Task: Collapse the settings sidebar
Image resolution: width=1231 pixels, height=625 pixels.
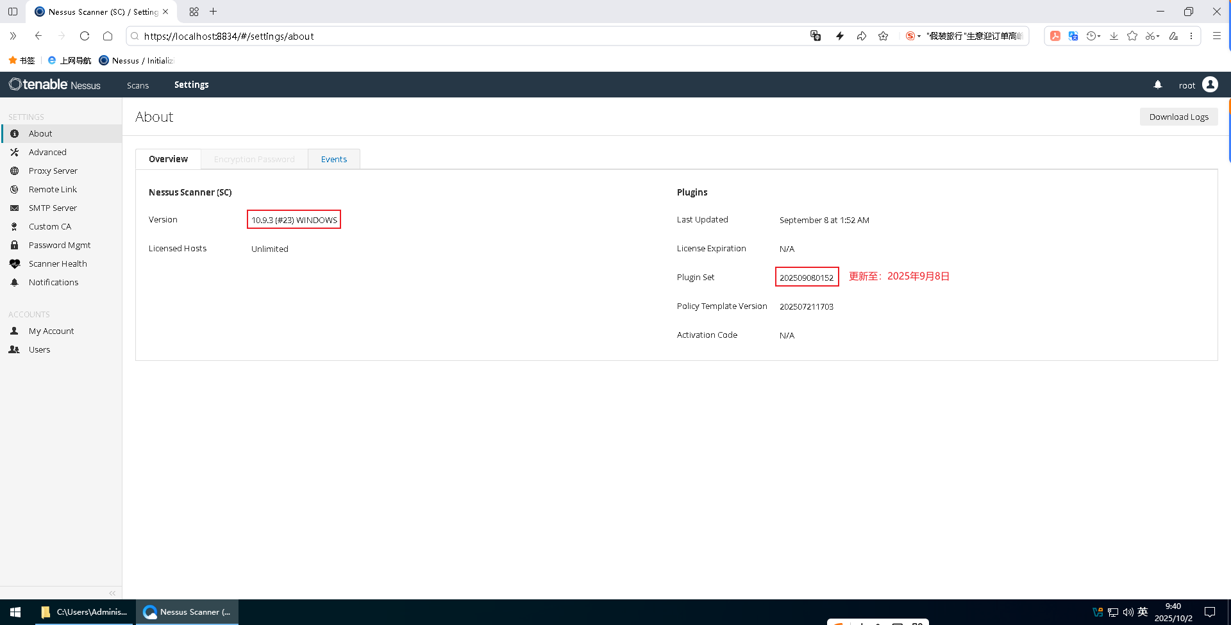Action: click(112, 593)
